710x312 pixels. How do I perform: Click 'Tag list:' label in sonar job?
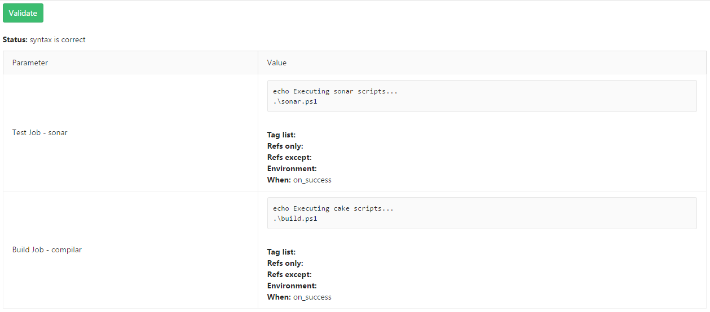(281, 135)
